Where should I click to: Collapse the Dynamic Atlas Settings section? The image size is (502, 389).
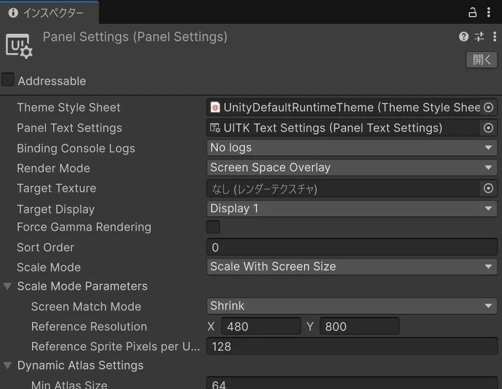[8, 365]
